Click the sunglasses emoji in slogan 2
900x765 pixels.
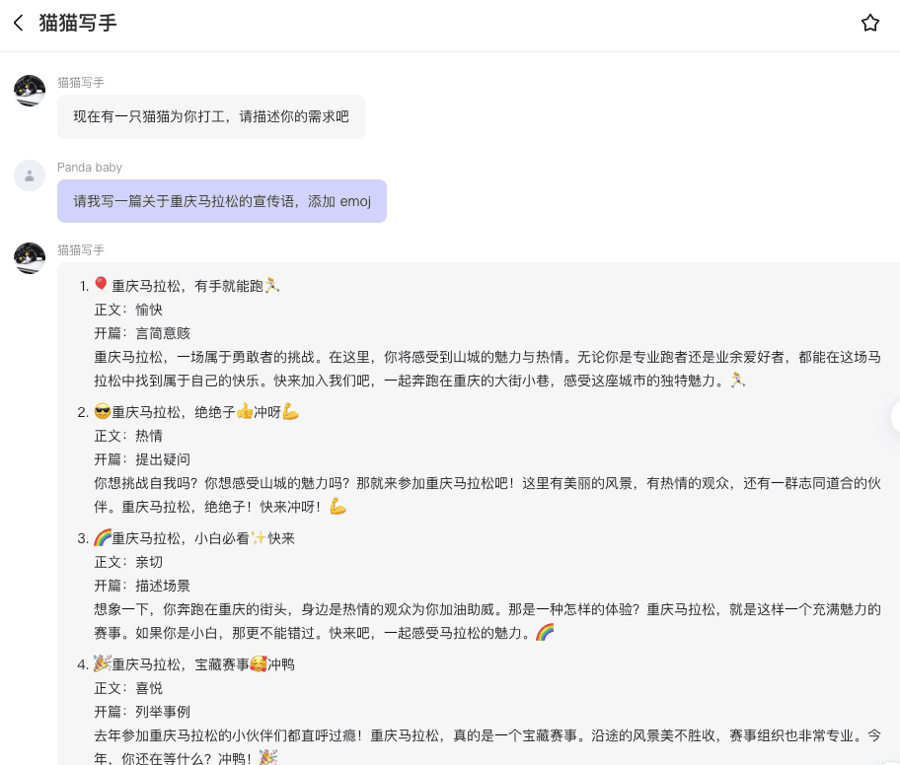[x=102, y=412]
